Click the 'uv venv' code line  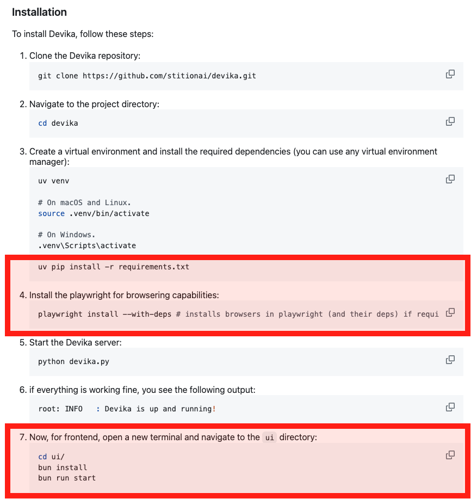coord(53,181)
